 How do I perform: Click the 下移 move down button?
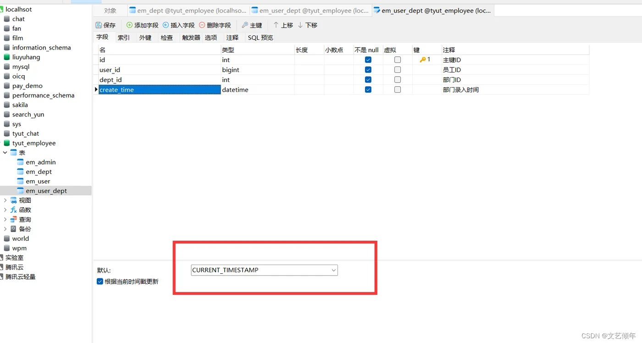(307, 25)
